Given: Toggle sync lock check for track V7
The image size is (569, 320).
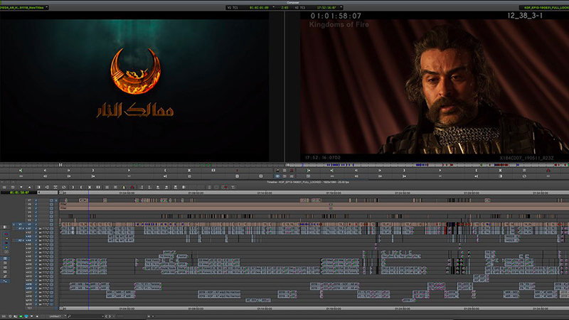Looking at the screenshot, I should pyautogui.click(x=36, y=200).
